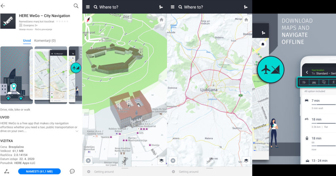Open layers button on the Ljubljana overview map
The image size is (336, 176).
pos(246,161)
